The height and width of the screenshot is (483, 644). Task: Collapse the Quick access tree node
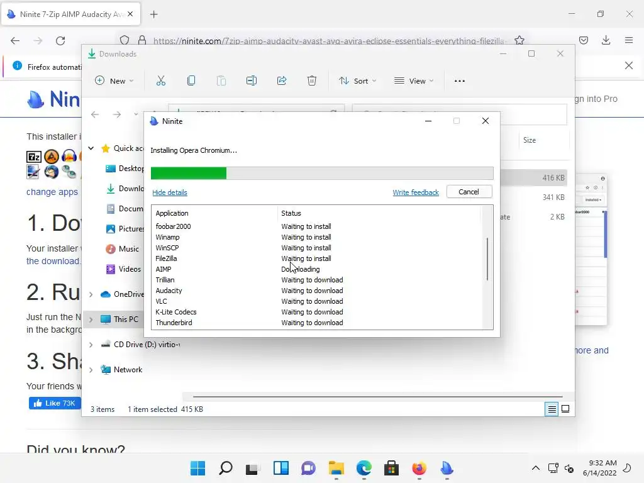(x=91, y=148)
